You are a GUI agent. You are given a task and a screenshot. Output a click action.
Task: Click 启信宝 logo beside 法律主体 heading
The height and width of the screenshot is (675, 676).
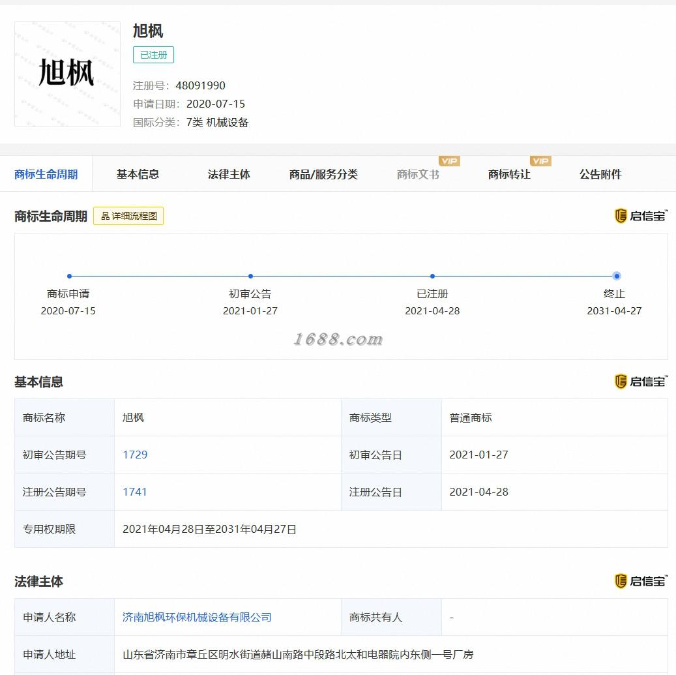click(x=641, y=581)
